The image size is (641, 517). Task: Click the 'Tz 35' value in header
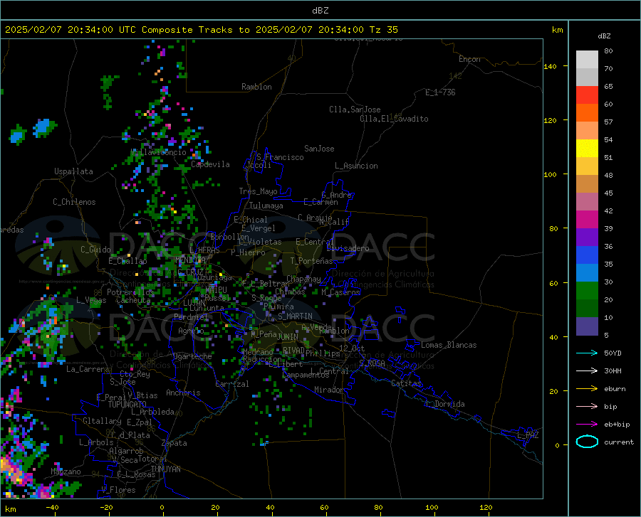pos(383,30)
